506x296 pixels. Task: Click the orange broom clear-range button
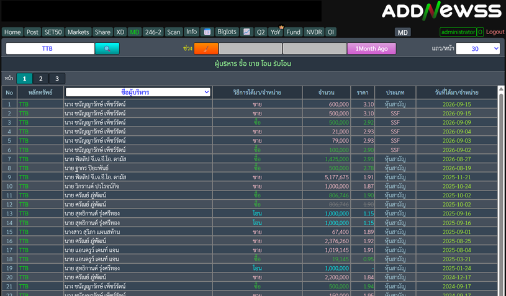coord(206,48)
